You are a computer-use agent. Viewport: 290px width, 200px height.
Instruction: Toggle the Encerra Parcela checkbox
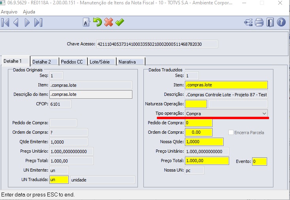[x=231, y=132]
